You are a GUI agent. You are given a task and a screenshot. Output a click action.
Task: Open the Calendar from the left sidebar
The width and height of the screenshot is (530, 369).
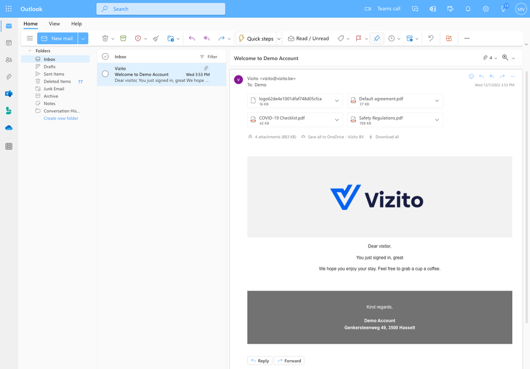[8, 43]
